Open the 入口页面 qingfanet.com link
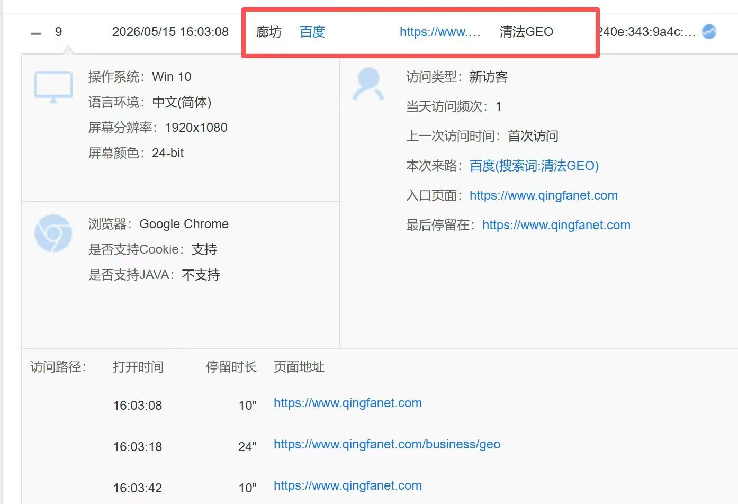 click(544, 195)
